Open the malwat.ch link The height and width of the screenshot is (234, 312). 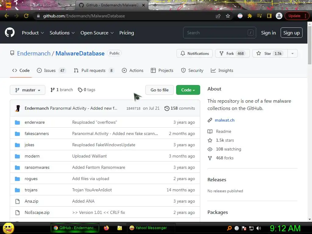(x=225, y=120)
